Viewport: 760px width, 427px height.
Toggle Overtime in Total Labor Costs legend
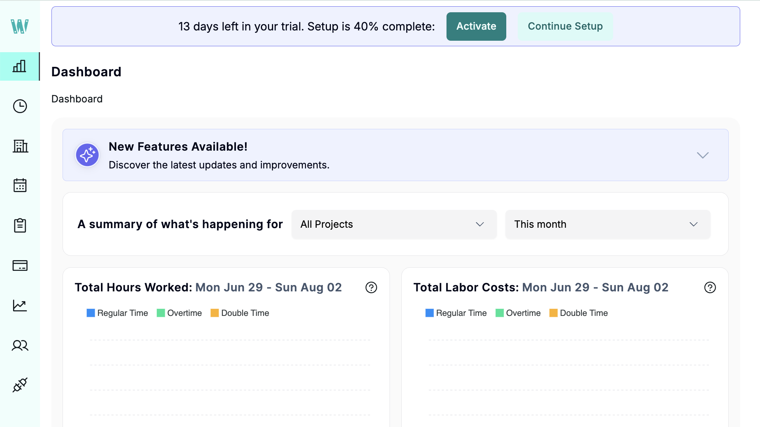pyautogui.click(x=518, y=313)
